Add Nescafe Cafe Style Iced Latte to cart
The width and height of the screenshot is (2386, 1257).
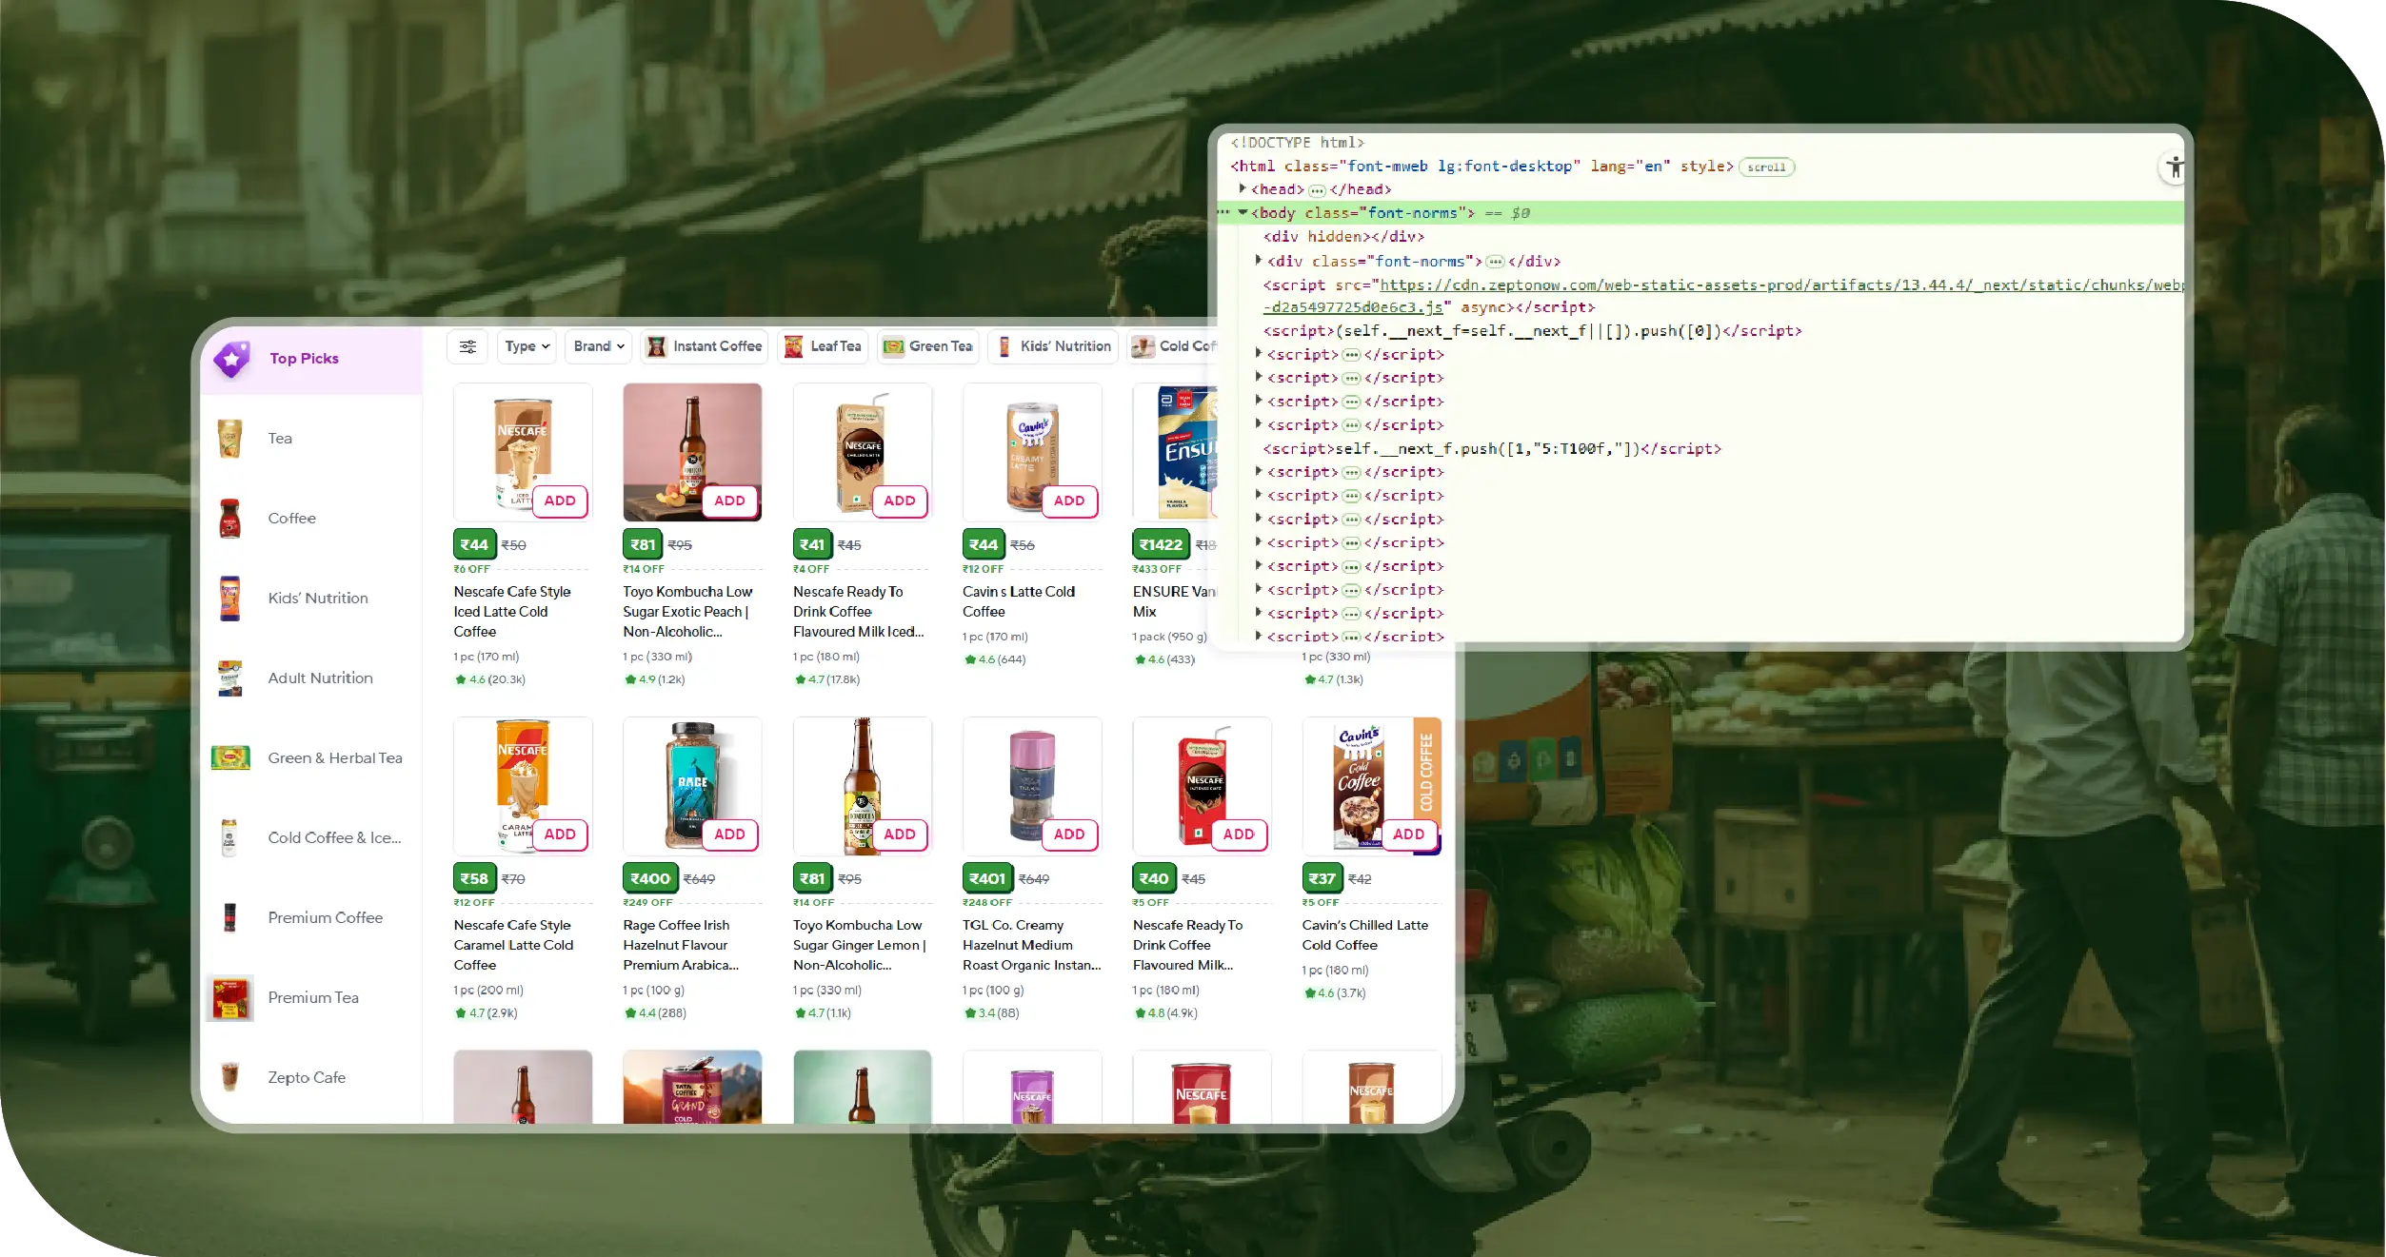pyautogui.click(x=560, y=501)
